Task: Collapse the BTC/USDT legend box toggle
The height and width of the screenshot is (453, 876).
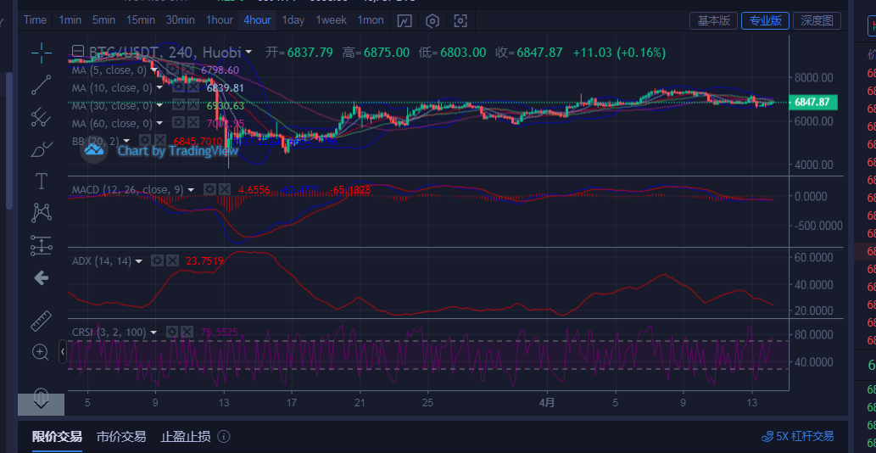Action: coord(78,53)
